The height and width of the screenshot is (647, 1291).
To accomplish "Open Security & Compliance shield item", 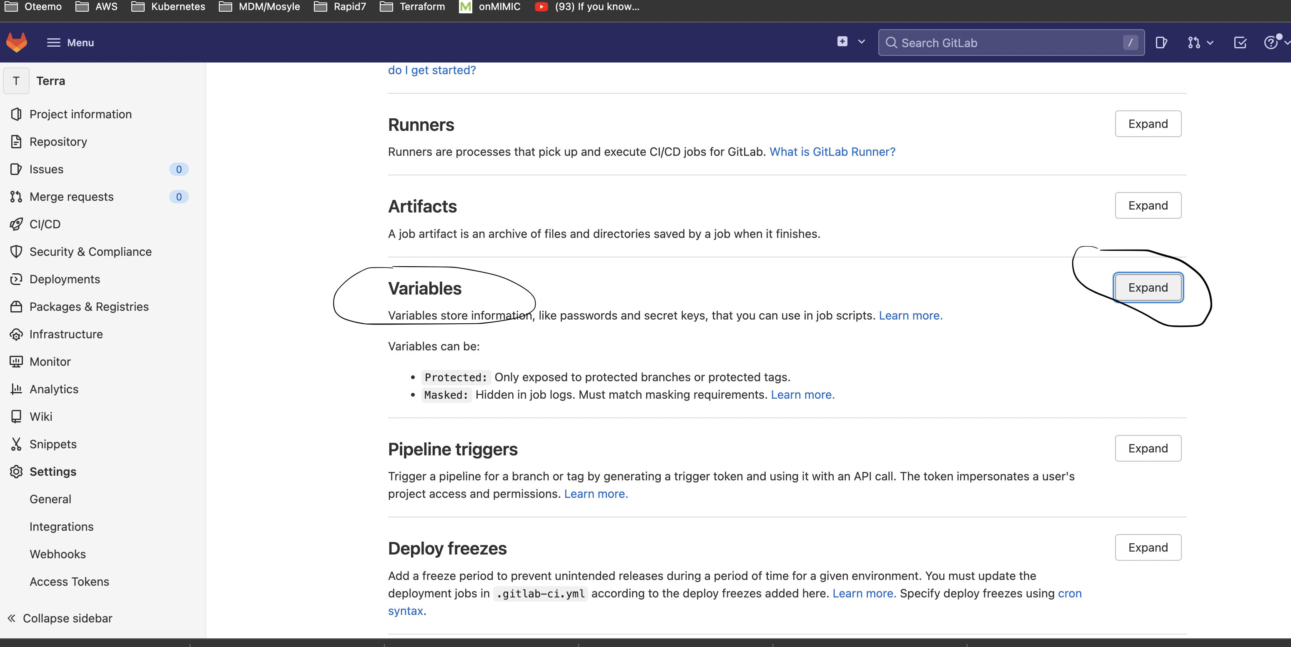I will pos(90,251).
